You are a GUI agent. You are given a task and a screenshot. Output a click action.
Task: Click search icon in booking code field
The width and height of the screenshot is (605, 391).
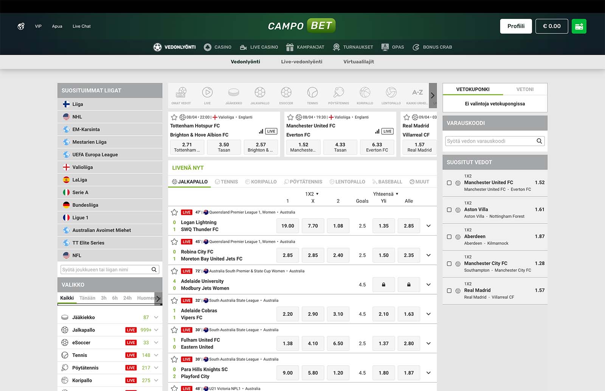539,141
